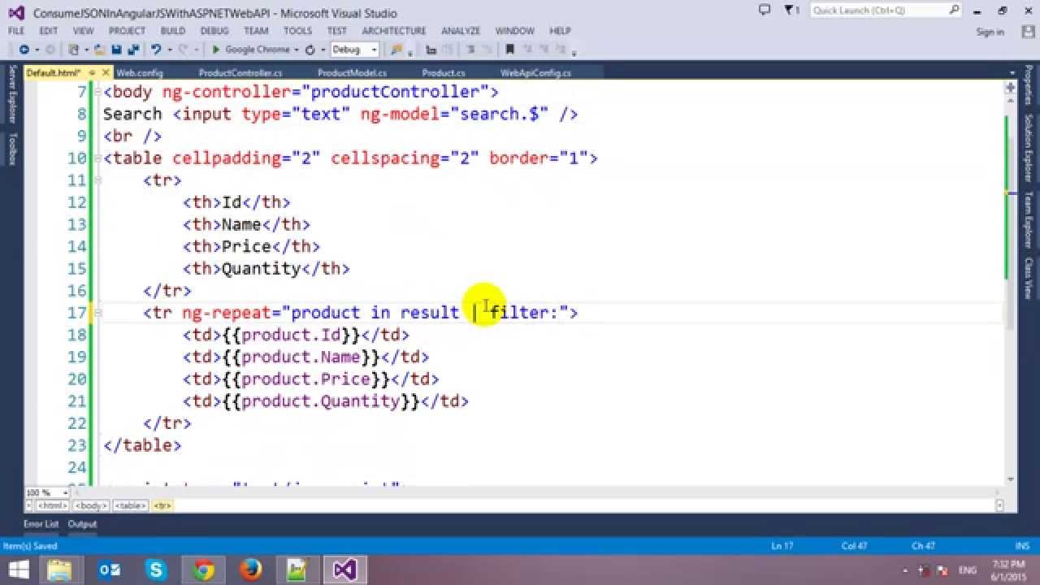Expand the New Project dropdown arrow
Screen dimensions: 1040x585
(85, 50)
